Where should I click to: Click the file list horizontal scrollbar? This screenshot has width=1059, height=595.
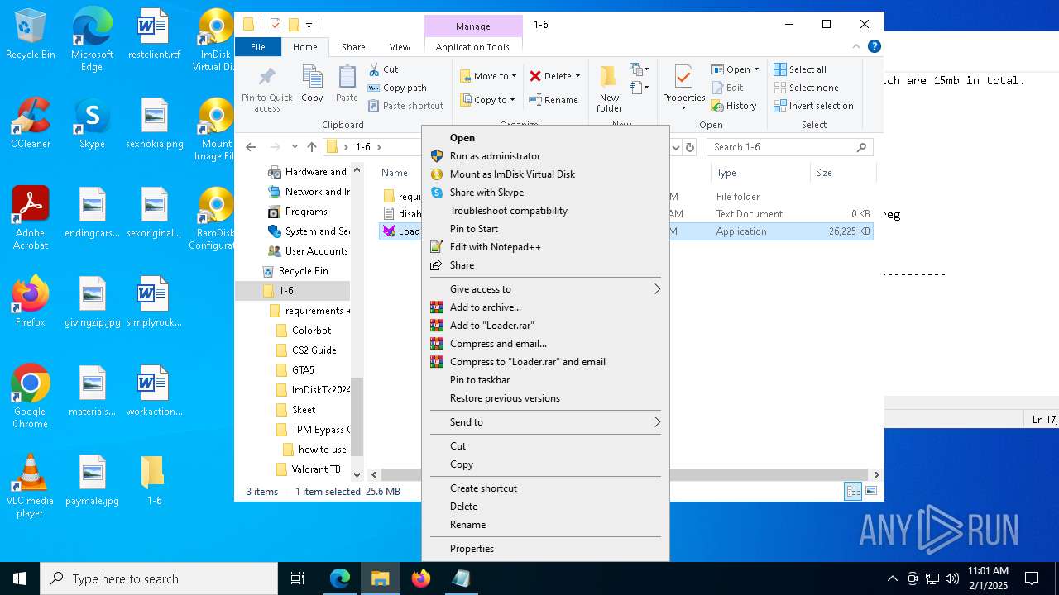click(625, 474)
